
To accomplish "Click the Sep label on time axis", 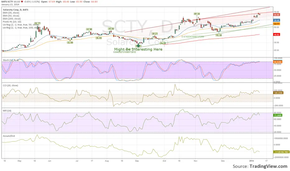I will click(137, 161).
